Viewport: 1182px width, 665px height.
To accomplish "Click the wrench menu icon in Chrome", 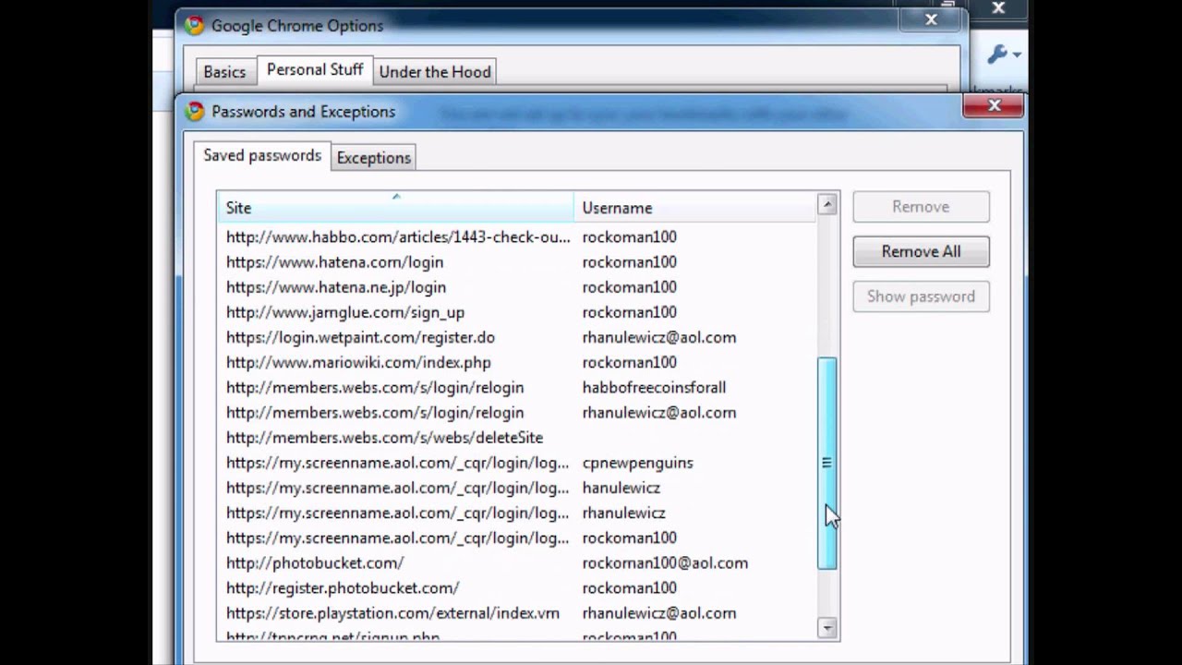I will pyautogui.click(x=1003, y=54).
